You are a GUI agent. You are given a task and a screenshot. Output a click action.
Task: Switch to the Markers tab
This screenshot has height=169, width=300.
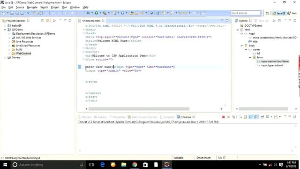[85, 117]
